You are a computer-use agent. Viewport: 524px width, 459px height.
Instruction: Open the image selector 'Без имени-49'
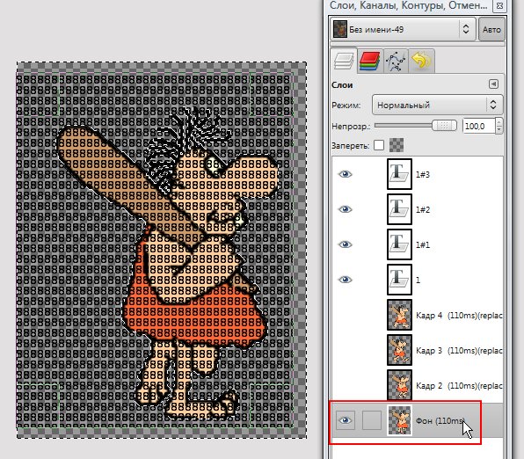pos(403,29)
